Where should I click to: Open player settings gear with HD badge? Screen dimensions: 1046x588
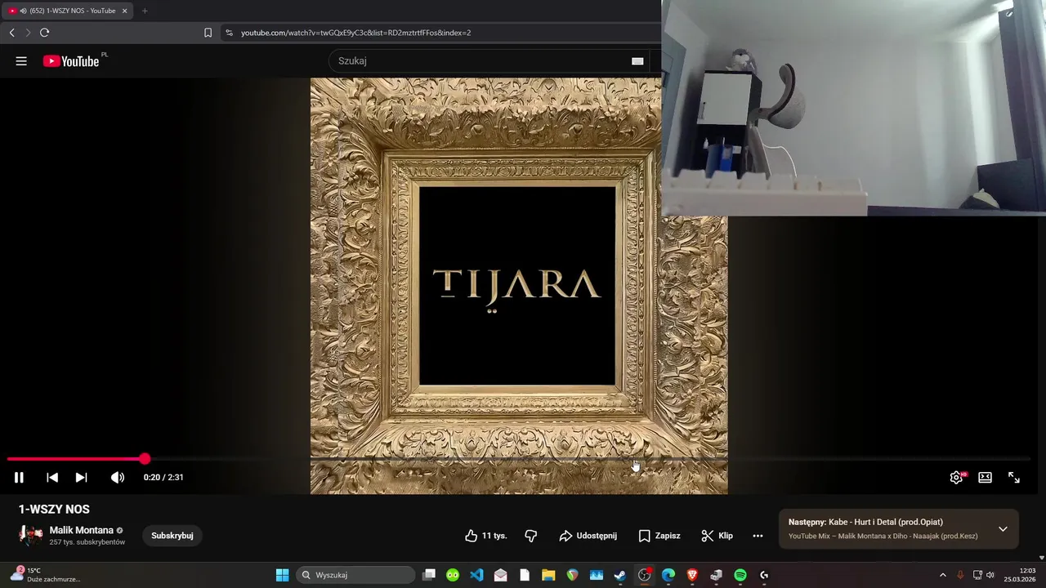956,478
